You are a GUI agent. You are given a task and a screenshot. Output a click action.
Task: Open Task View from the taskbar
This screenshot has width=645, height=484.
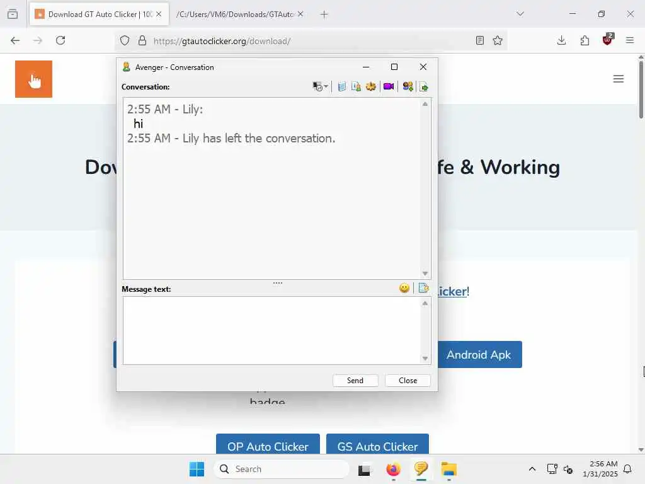click(x=364, y=469)
